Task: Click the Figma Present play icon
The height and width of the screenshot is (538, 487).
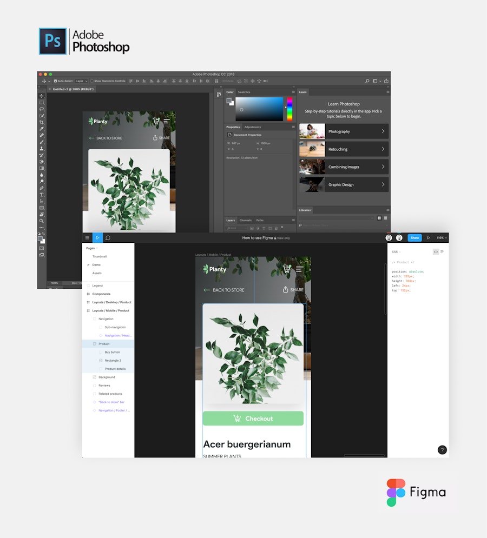Action: (428, 238)
